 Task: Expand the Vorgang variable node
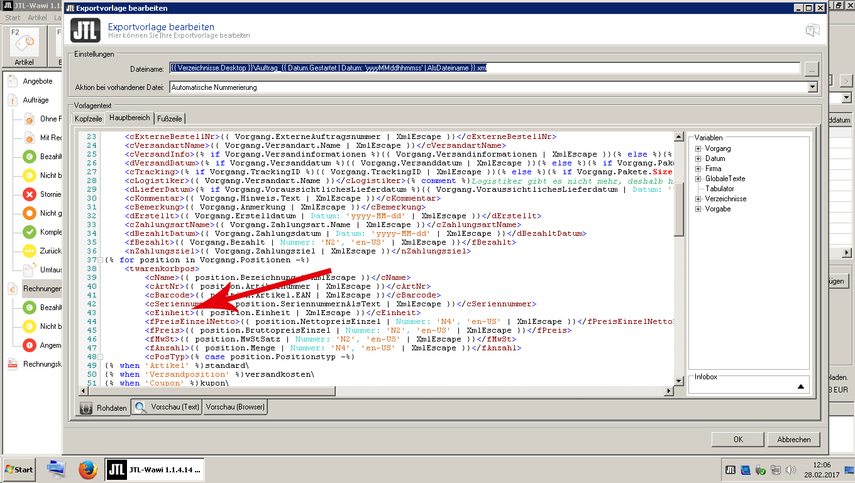(x=698, y=148)
